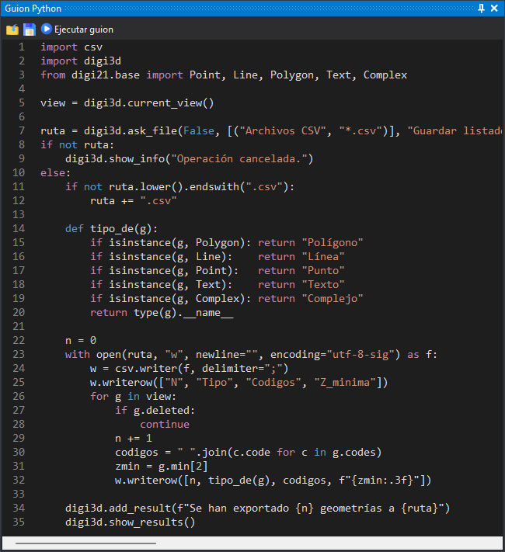The width and height of the screenshot is (505, 552).
Task: Click the "Complejo" string on line 19
Action: point(333,299)
